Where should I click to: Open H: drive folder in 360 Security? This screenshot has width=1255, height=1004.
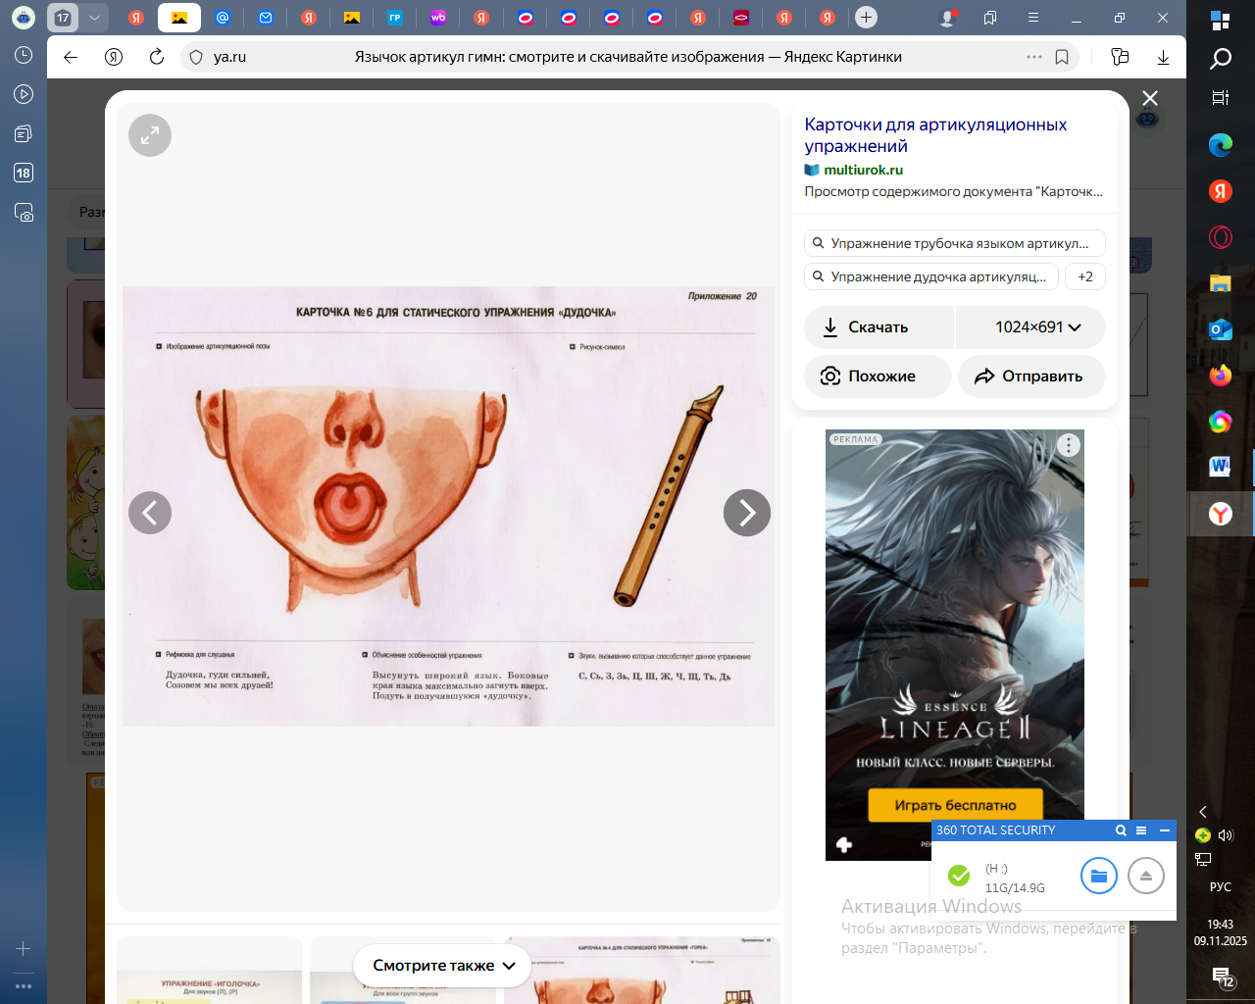coord(1098,876)
